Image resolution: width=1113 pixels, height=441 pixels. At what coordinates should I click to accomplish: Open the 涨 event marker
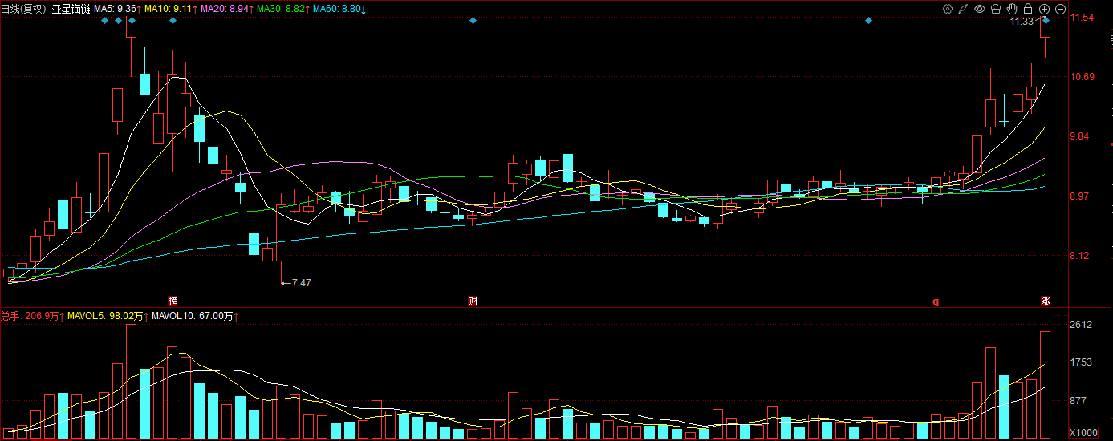1046,301
